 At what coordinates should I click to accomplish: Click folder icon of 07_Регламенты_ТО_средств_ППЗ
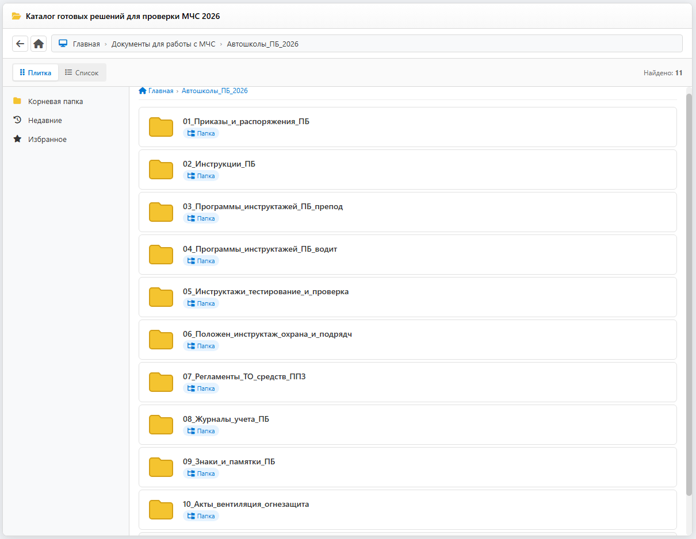pos(161,382)
